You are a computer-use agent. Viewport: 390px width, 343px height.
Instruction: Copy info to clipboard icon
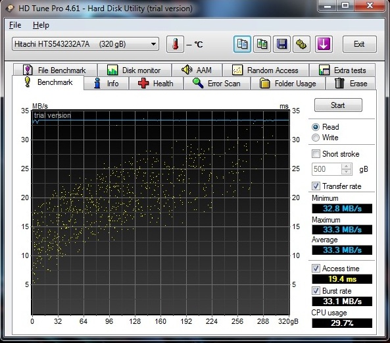point(242,44)
